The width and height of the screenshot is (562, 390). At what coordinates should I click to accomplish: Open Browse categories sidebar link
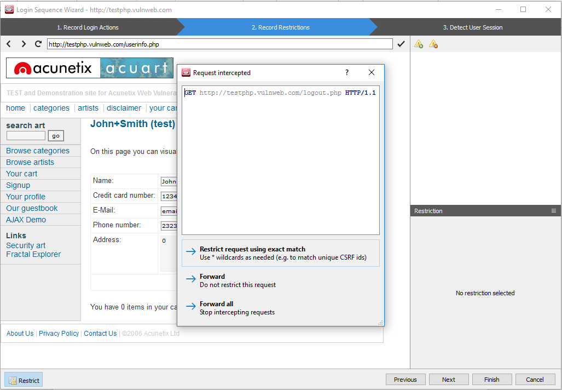click(x=38, y=151)
